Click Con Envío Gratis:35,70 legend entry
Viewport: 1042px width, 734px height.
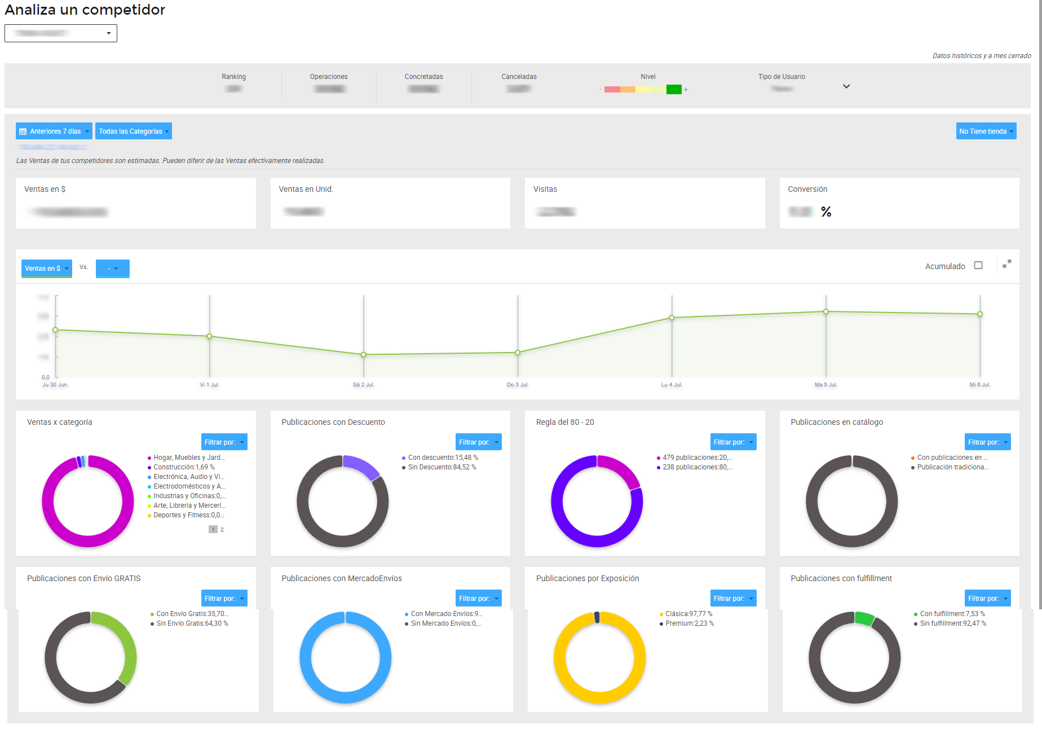coord(189,614)
